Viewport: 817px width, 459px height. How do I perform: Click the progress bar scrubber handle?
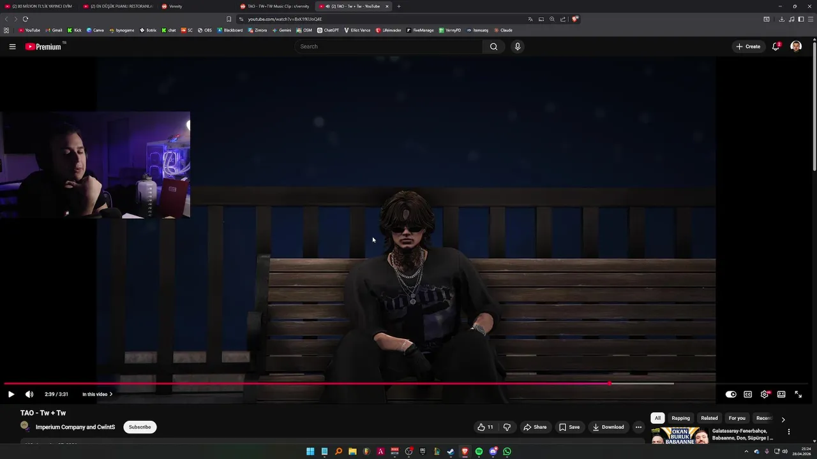(610, 384)
